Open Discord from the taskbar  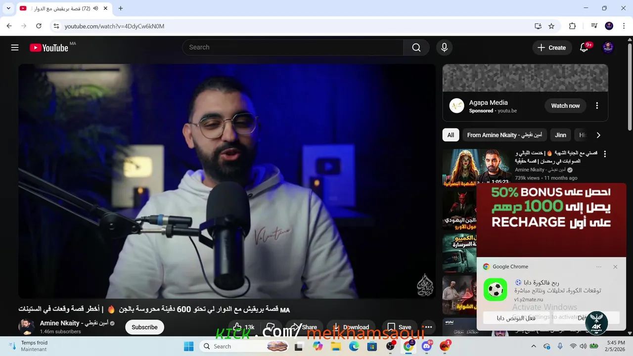click(x=426, y=346)
